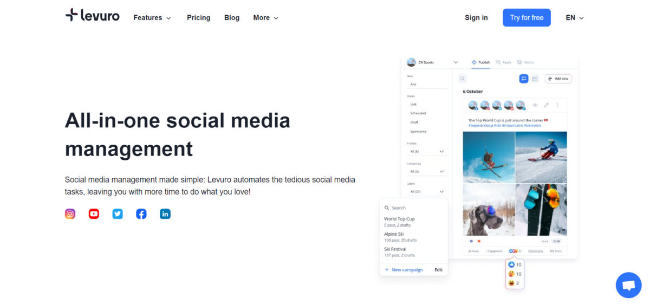Image resolution: width=650 pixels, height=304 pixels.
Task: Select the Scheduled status filter
Action: (x=418, y=113)
